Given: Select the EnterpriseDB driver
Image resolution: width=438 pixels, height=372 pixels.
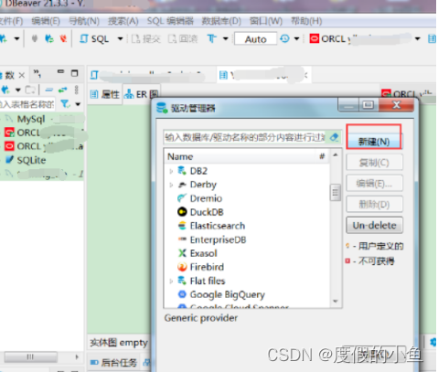Looking at the screenshot, I should click(x=218, y=239).
